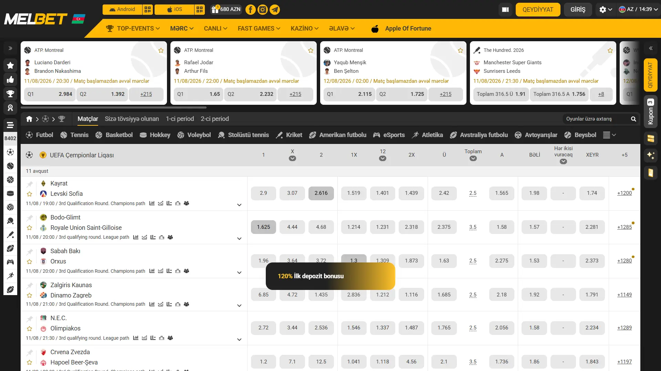This screenshot has height=371, width=661.
Task: Open the sparkle icon in right sidebar
Action: (x=651, y=155)
